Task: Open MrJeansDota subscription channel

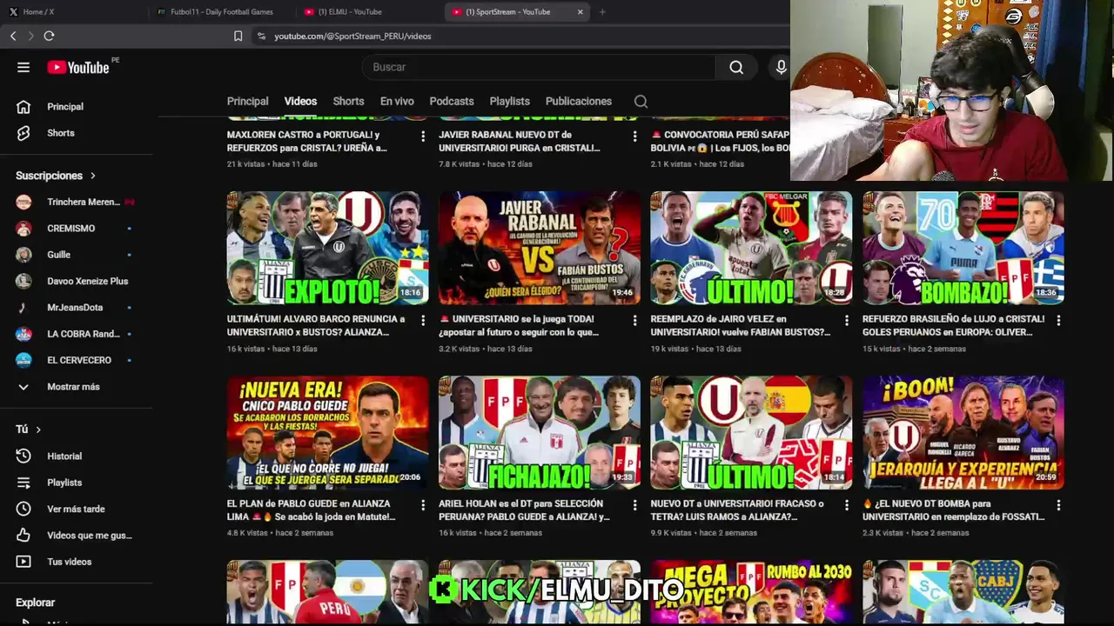Action: click(x=76, y=308)
